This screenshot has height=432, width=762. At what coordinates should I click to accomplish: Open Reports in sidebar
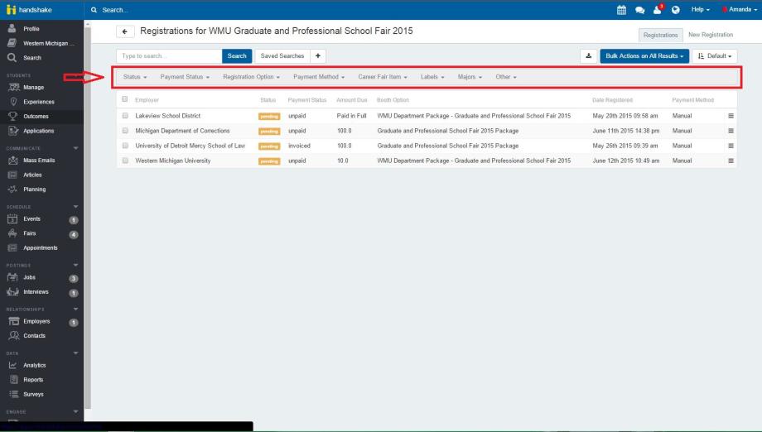pos(33,380)
